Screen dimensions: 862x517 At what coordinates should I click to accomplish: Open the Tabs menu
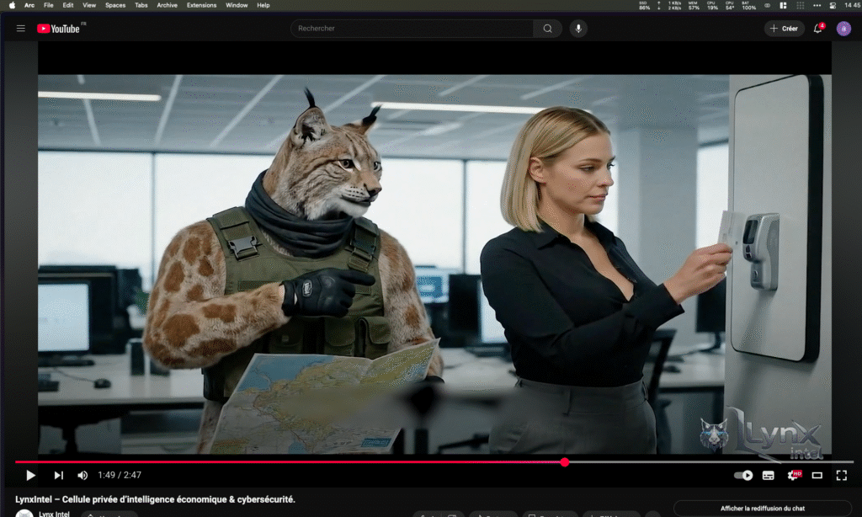click(141, 4)
